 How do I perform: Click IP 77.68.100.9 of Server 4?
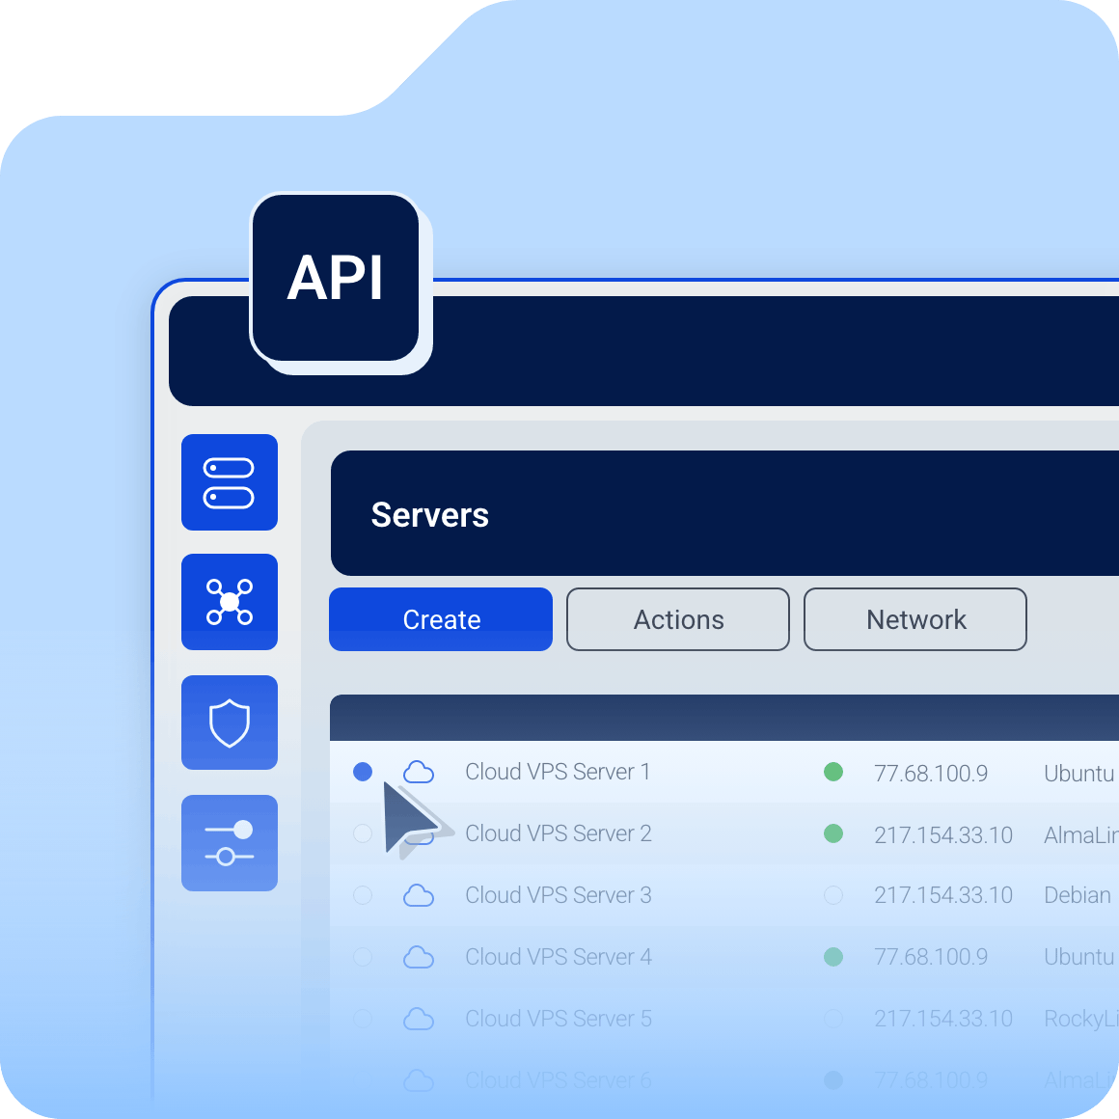[931, 957]
